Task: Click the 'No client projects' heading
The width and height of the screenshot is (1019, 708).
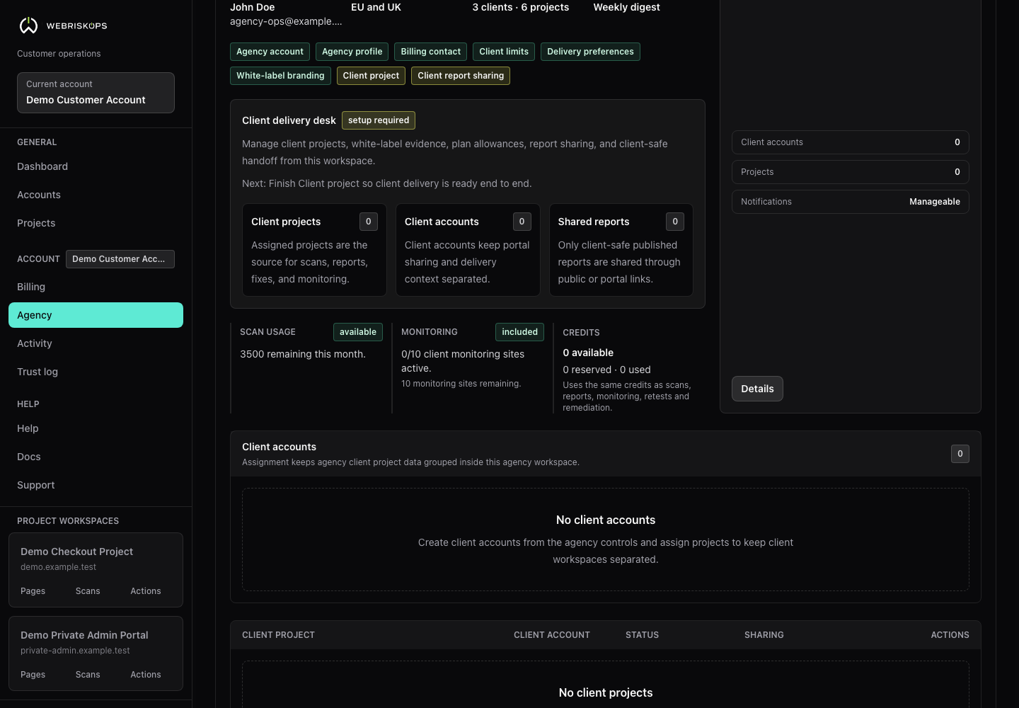Action: 606,692
